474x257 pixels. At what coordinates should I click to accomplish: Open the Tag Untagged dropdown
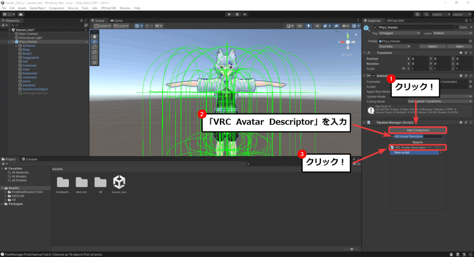pos(399,33)
